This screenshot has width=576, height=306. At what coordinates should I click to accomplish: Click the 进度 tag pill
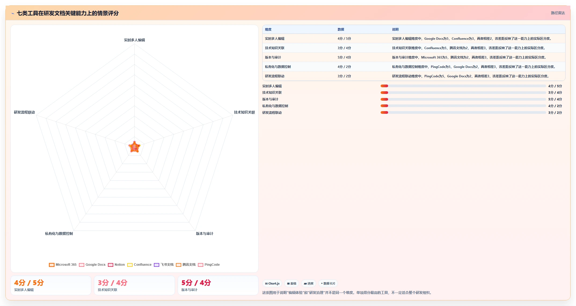click(309, 283)
